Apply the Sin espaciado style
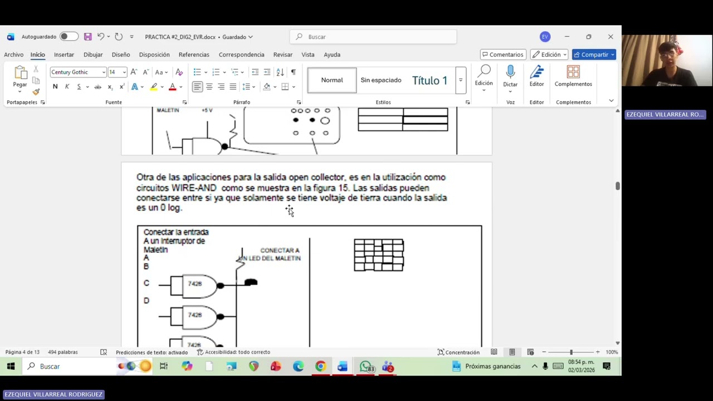 381,80
